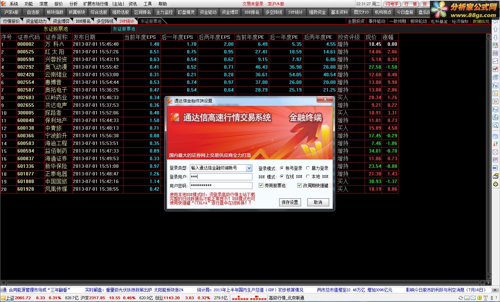
Task: Select 在线 DDE mode radio button
Action: pos(282,176)
